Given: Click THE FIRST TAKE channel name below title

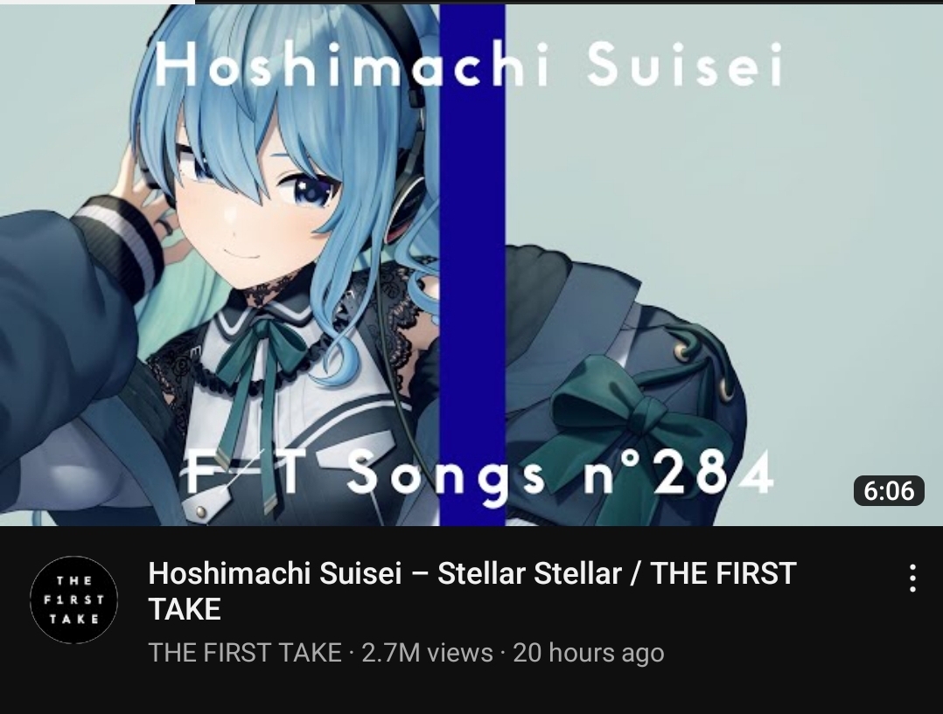Looking at the screenshot, I should (x=245, y=652).
